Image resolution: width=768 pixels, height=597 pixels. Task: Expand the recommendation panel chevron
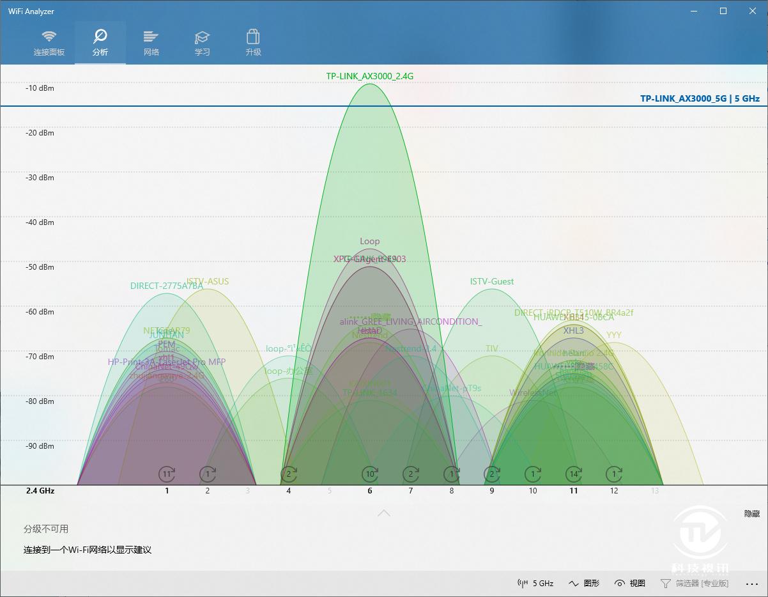click(384, 513)
